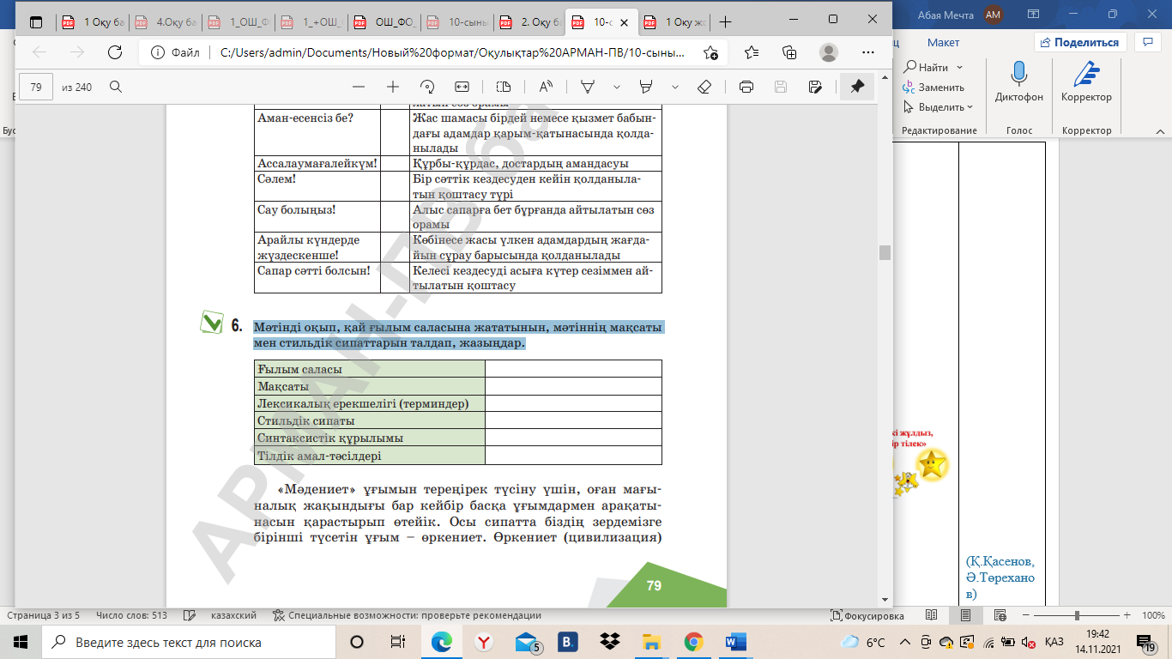1172x659 pixels.
Task: Switch to the 'ОШ_ФО_' PDF tab
Action: point(384,22)
